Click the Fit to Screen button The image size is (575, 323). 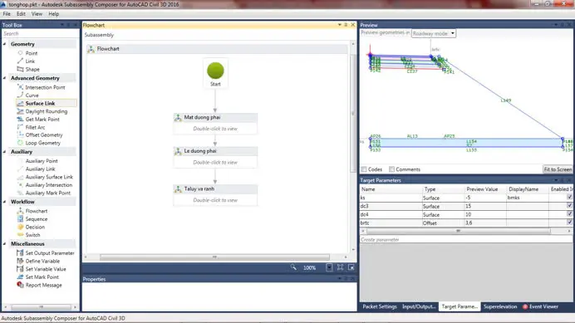(x=558, y=169)
